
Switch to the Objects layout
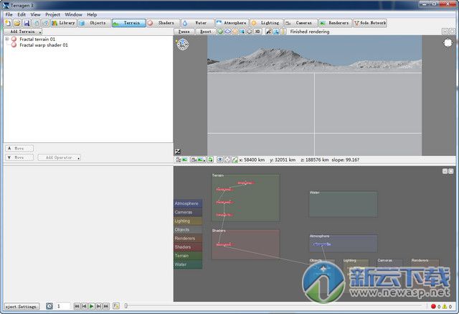point(94,23)
